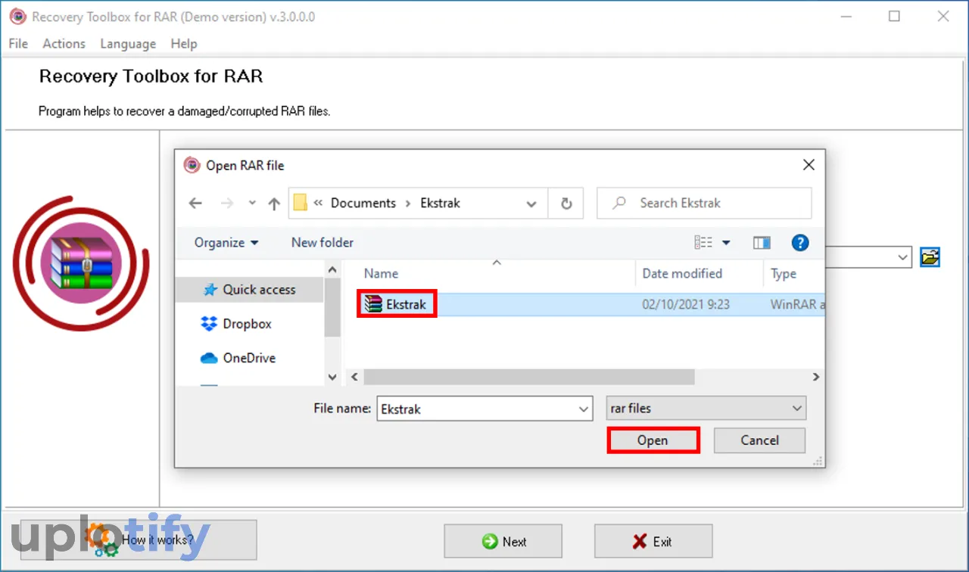Open dialog help question mark icon
The image size is (969, 572).
(799, 243)
